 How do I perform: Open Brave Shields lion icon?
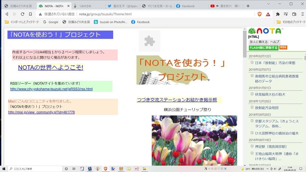pos(260,14)
